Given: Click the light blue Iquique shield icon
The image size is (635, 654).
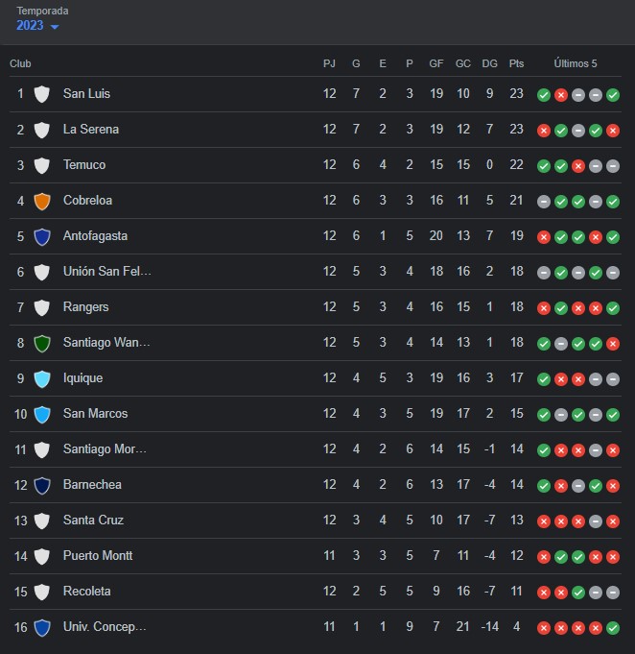Looking at the screenshot, I should pyautogui.click(x=42, y=378).
